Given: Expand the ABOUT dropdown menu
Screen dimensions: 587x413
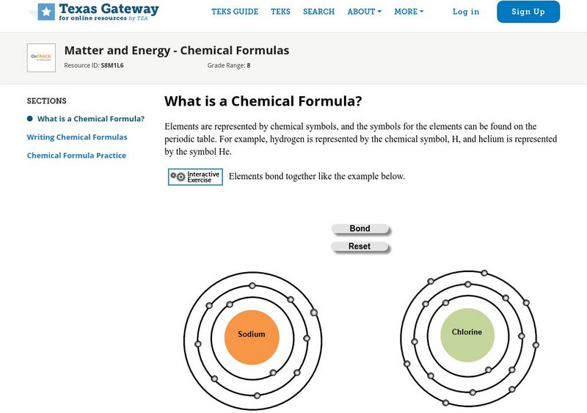Looking at the screenshot, I should pos(364,12).
